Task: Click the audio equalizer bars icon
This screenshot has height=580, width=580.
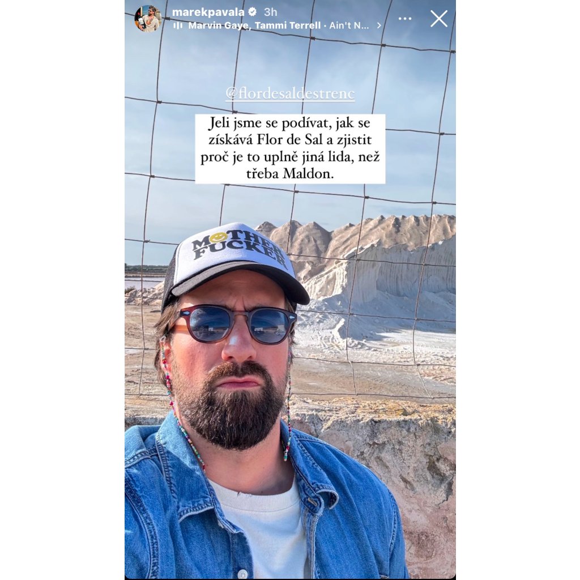Action: (178, 25)
